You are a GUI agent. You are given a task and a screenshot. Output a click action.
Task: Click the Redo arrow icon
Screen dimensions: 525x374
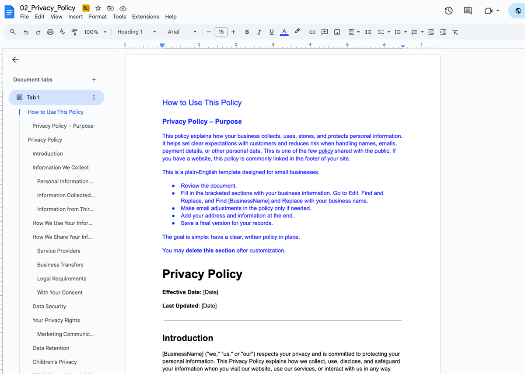click(38, 32)
